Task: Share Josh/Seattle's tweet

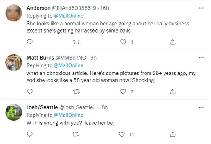Action: pos(173,134)
